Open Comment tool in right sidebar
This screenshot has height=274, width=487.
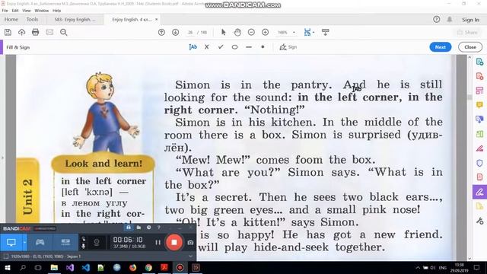(x=480, y=105)
